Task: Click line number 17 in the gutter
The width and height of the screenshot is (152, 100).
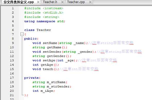Action: coord(12,78)
